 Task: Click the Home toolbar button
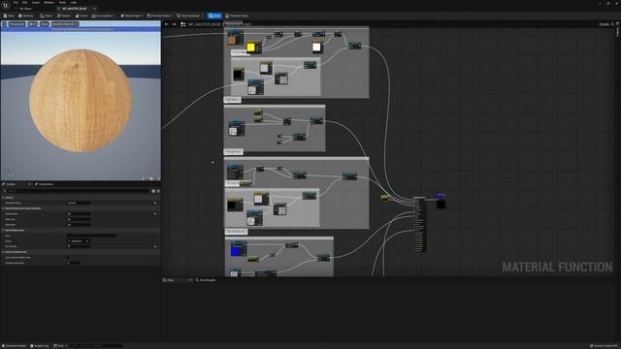tap(82, 16)
